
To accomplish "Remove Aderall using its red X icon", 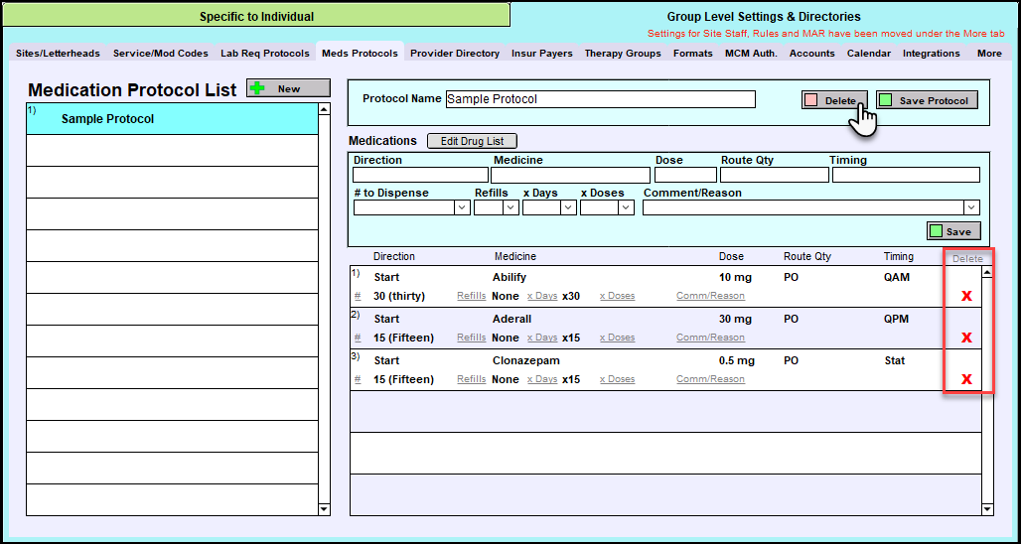I will (965, 338).
